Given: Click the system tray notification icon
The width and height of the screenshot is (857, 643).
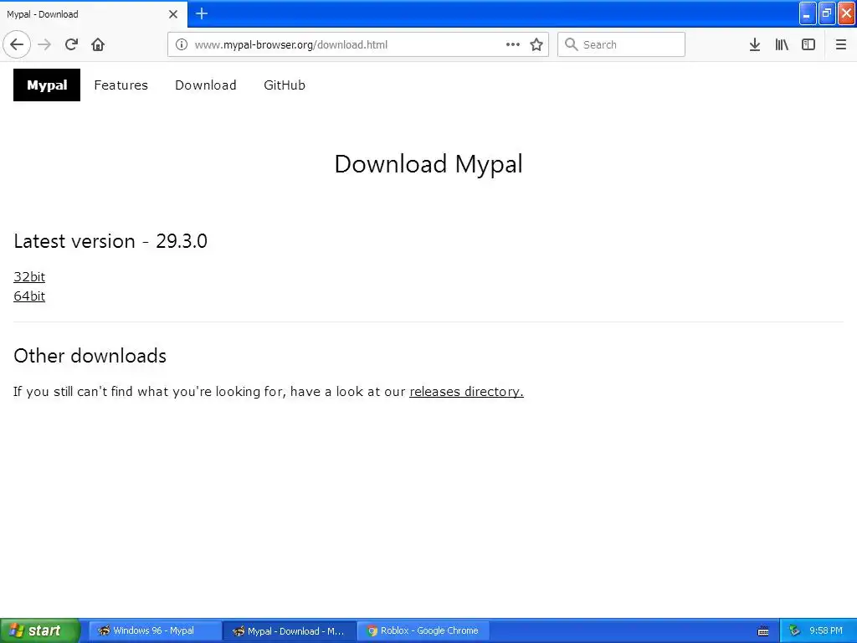Looking at the screenshot, I should click(x=794, y=631).
